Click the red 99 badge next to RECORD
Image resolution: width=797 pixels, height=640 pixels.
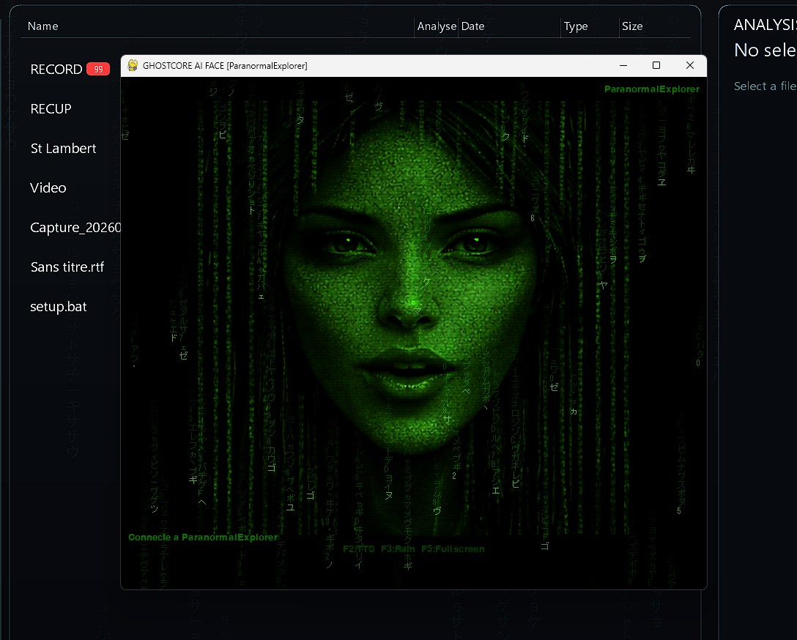[97, 69]
